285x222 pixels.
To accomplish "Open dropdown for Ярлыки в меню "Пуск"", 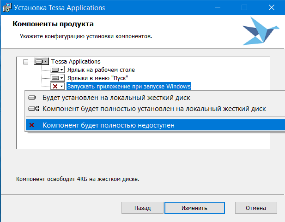I will coord(58,78).
